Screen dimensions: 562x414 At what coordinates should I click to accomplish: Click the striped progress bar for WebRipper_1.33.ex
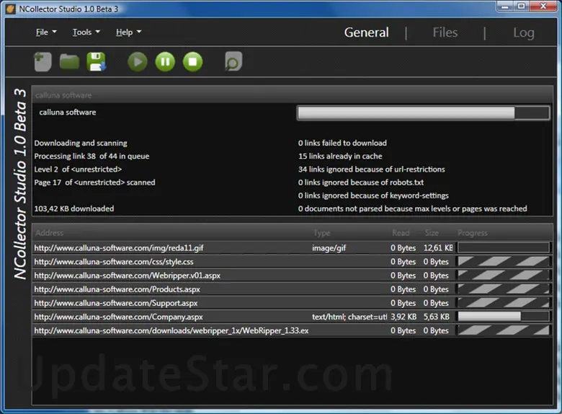pos(504,330)
